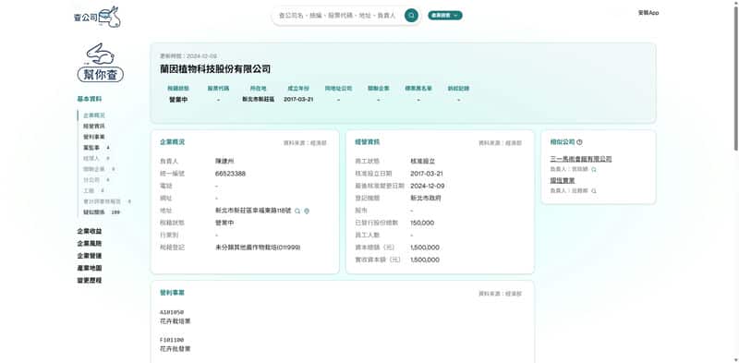Image resolution: width=739 pixels, height=363 pixels.
Task: Open the first similar company link
Action: (581, 159)
